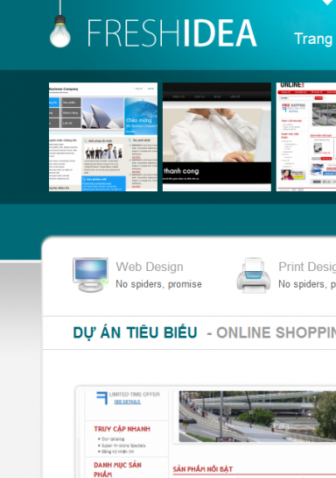Open the Web Design heading link

coord(150,267)
